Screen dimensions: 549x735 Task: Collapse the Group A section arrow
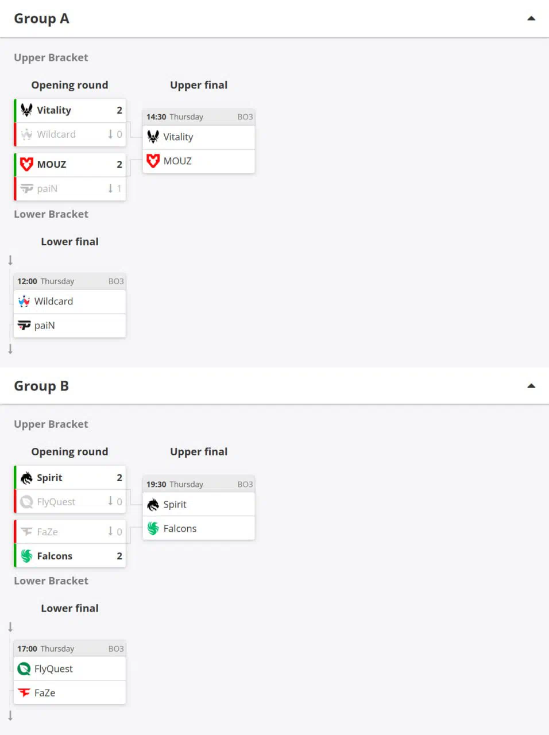(x=531, y=18)
